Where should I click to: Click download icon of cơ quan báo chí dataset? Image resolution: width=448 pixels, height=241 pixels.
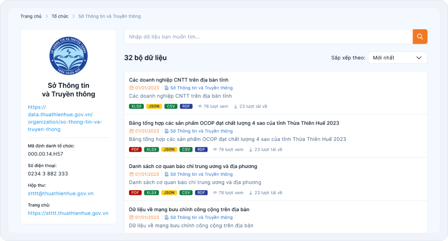(x=251, y=193)
